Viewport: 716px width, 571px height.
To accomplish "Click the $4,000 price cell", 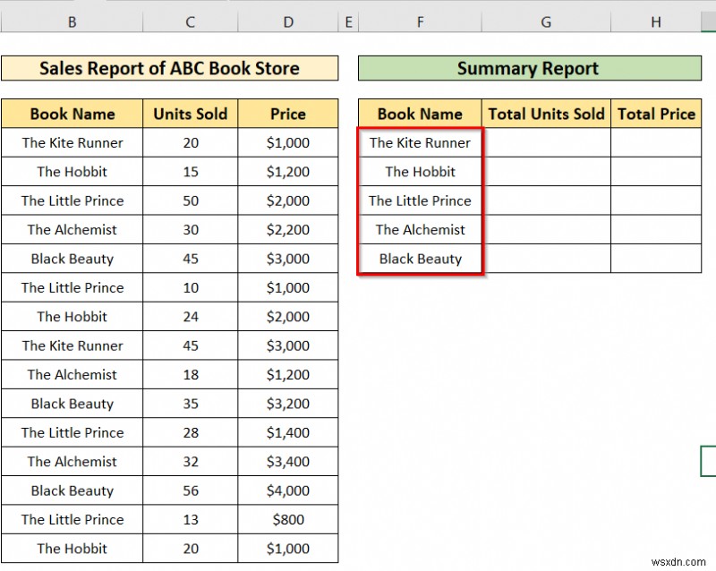I will [287, 490].
